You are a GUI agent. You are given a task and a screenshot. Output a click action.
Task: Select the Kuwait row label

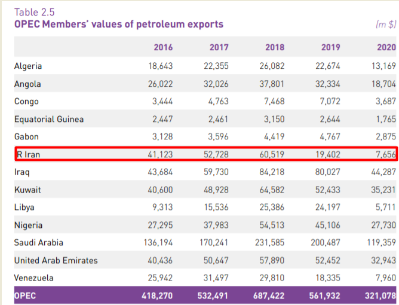pyautogui.click(x=27, y=190)
